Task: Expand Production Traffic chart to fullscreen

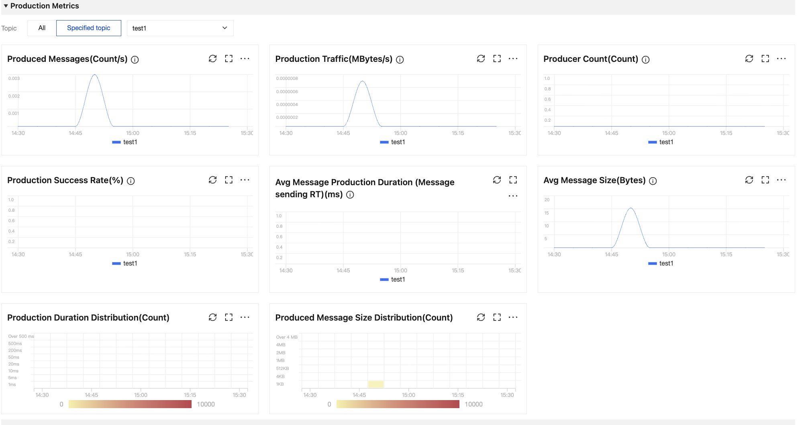Action: 497,59
